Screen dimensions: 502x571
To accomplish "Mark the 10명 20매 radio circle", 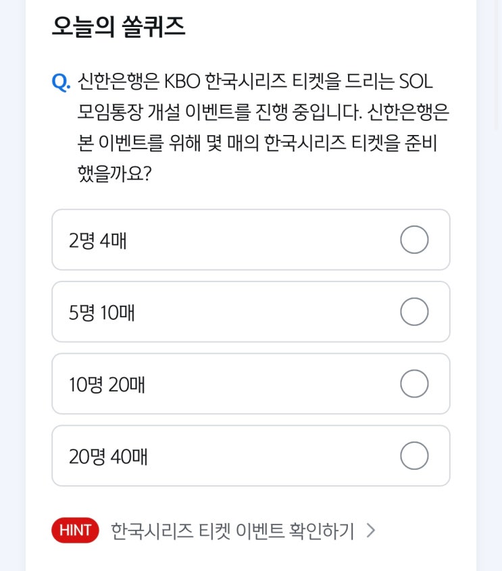I will click(x=414, y=384).
